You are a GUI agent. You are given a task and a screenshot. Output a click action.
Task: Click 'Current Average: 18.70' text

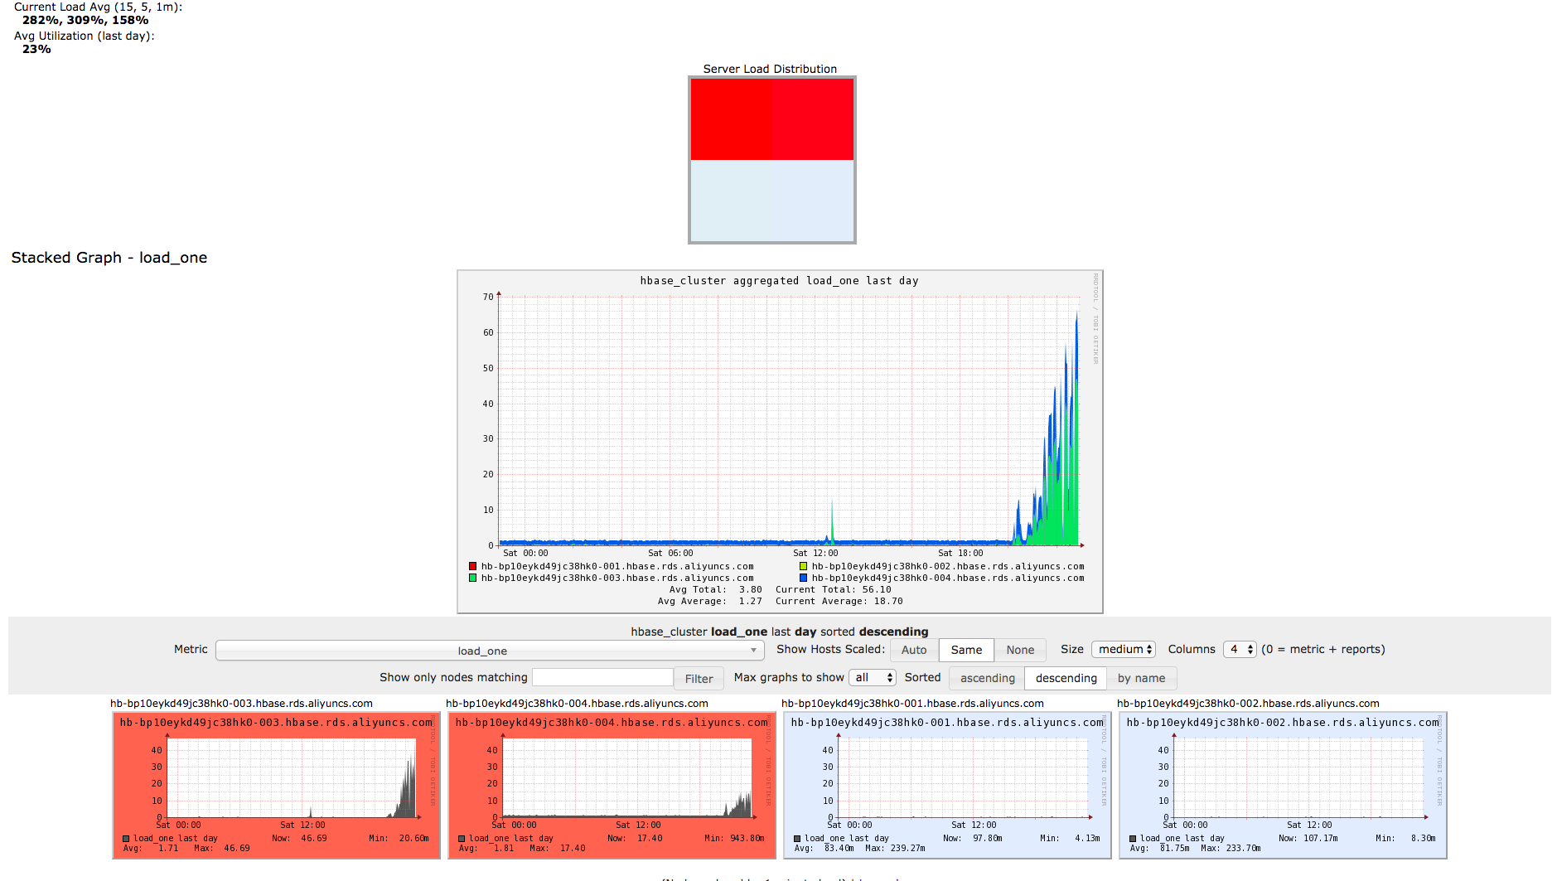click(x=839, y=602)
